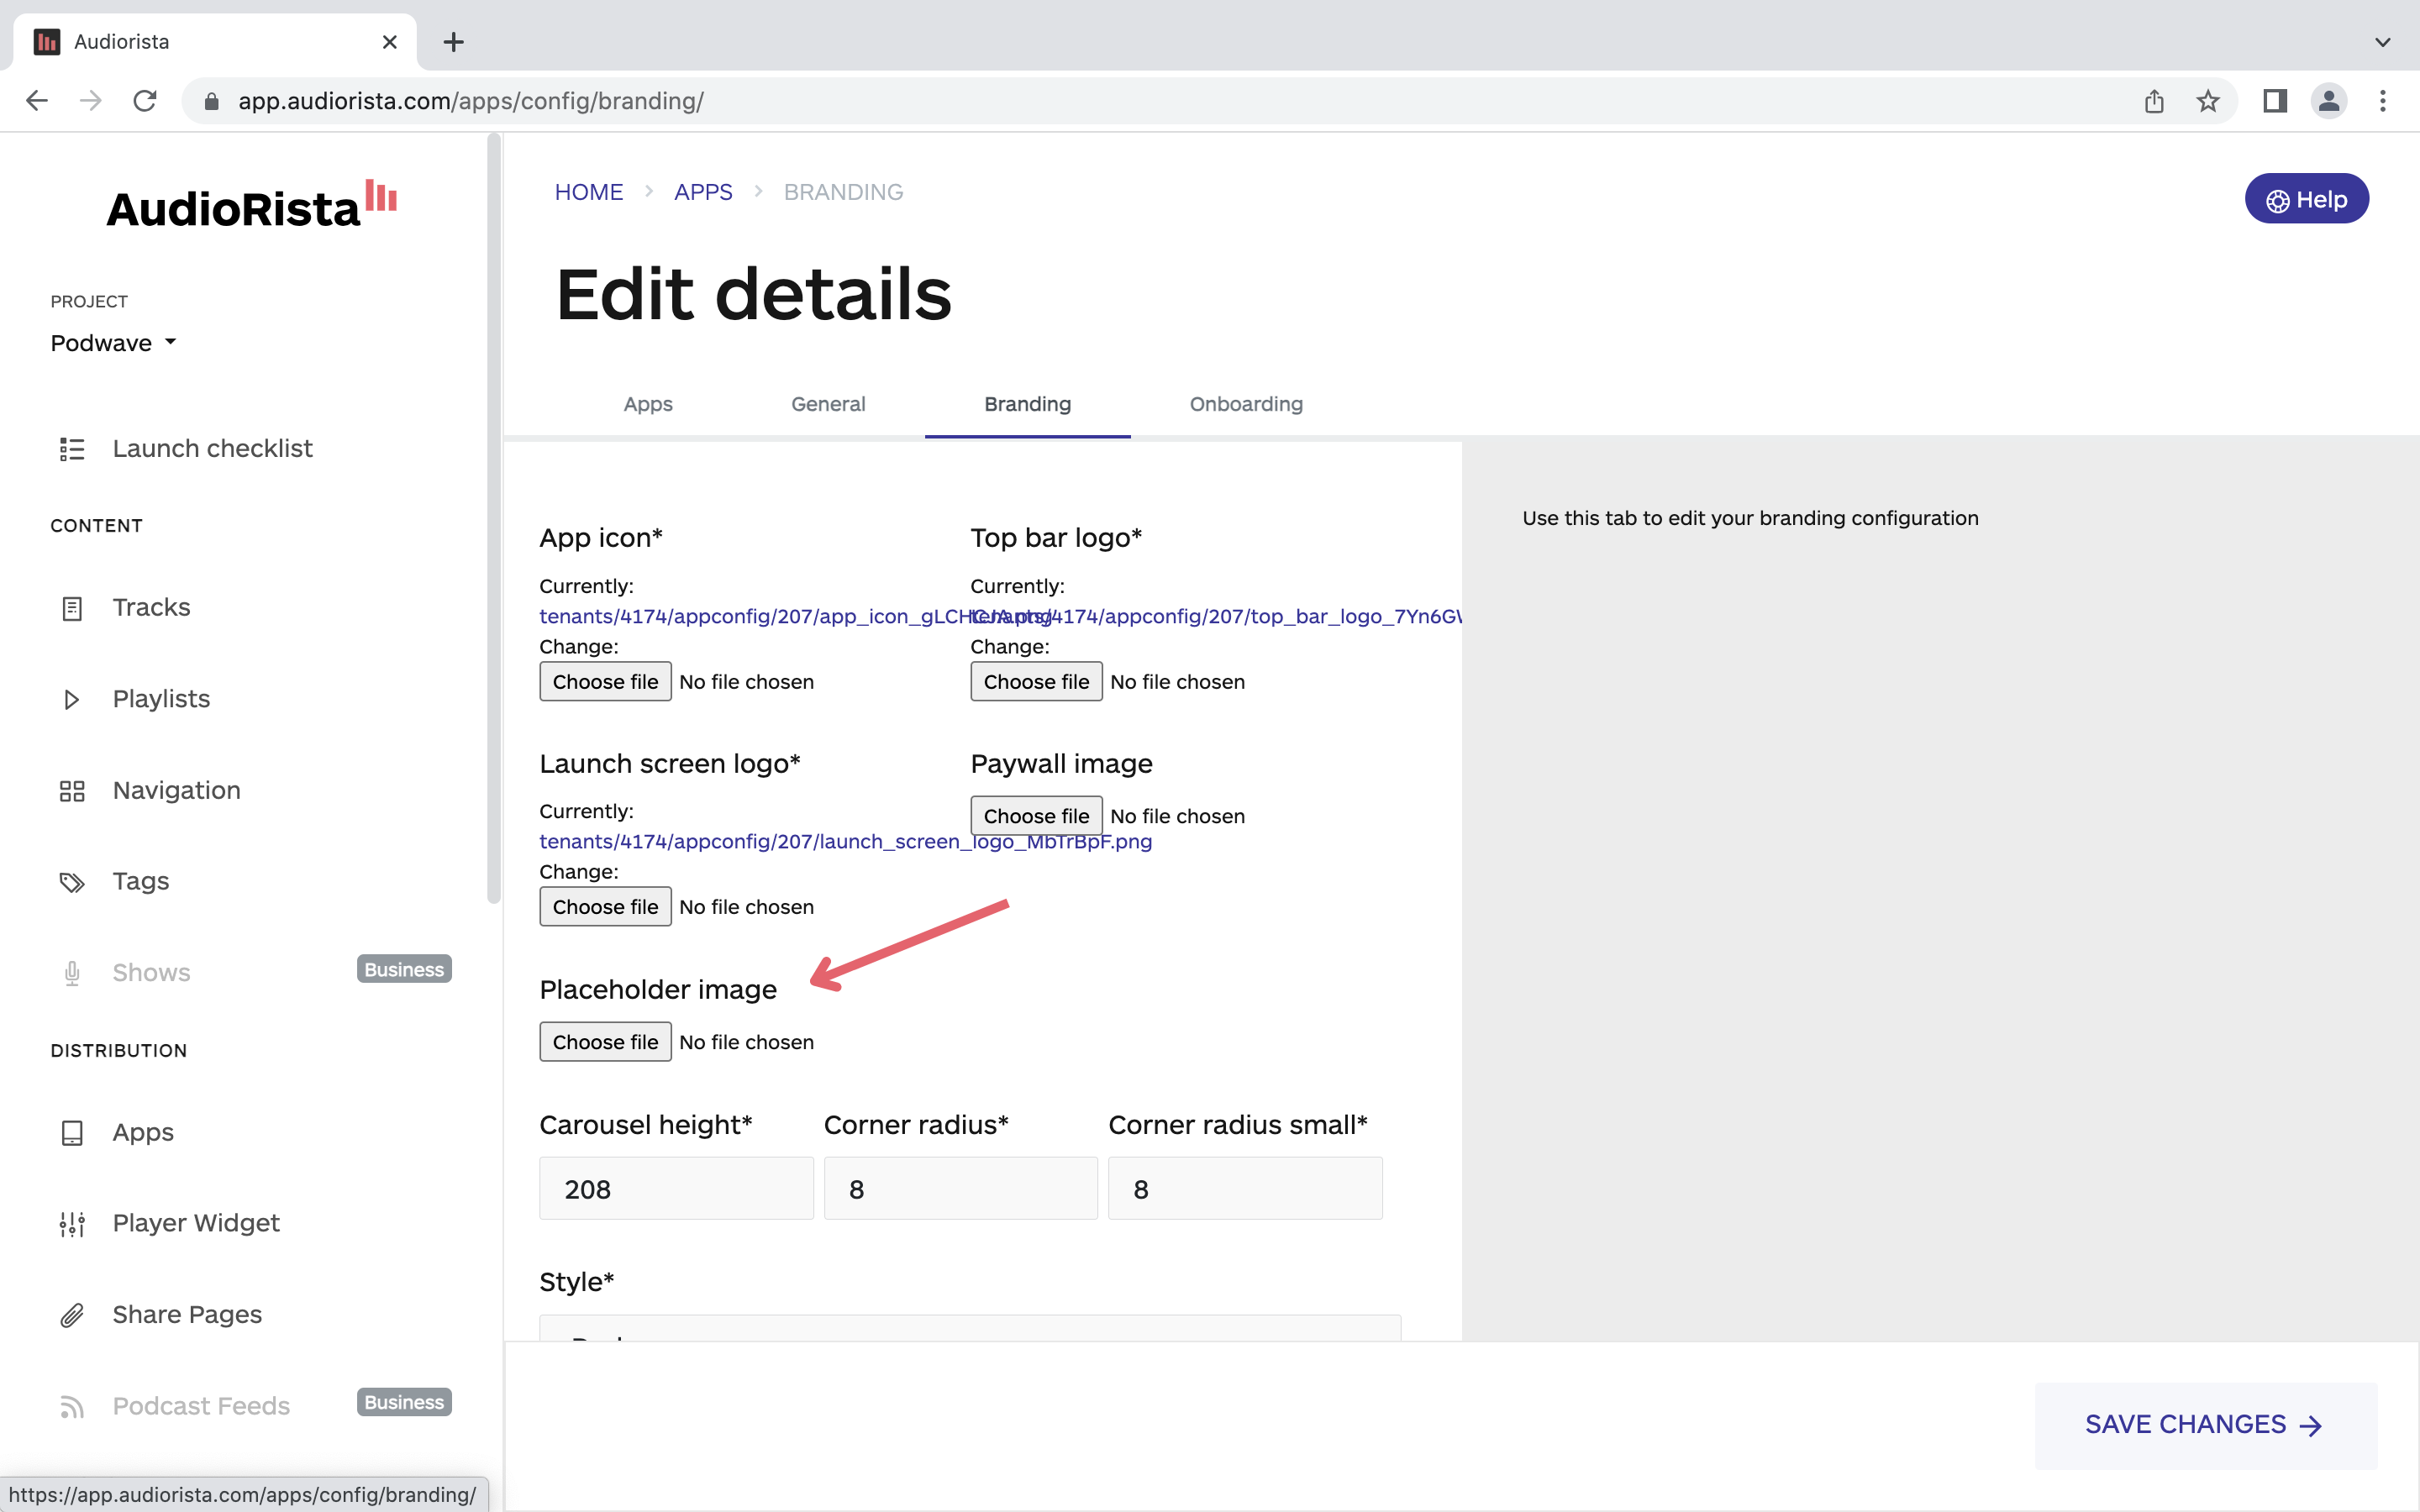
Task: Choose file for Placeholder image
Action: 605,1042
